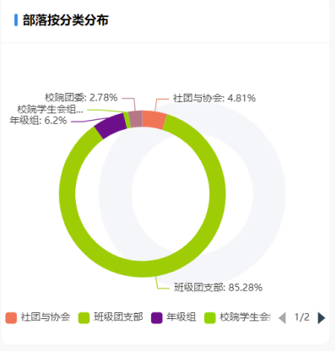Click the 年级组: 6.2% data label
The image size is (336, 352).
38,121
